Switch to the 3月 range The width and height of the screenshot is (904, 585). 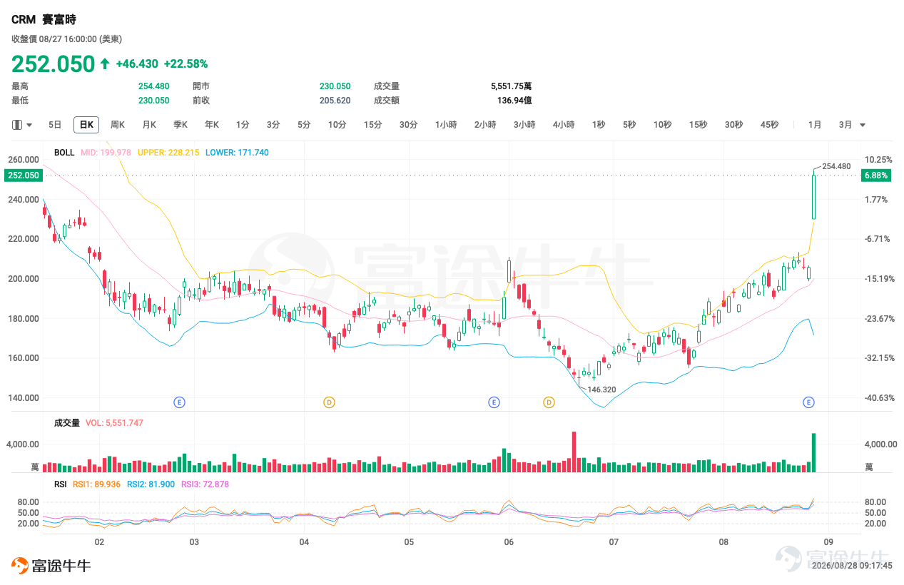pos(845,125)
